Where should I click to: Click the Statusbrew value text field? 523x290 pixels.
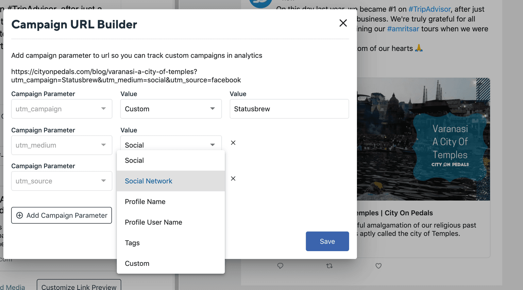pyautogui.click(x=289, y=109)
